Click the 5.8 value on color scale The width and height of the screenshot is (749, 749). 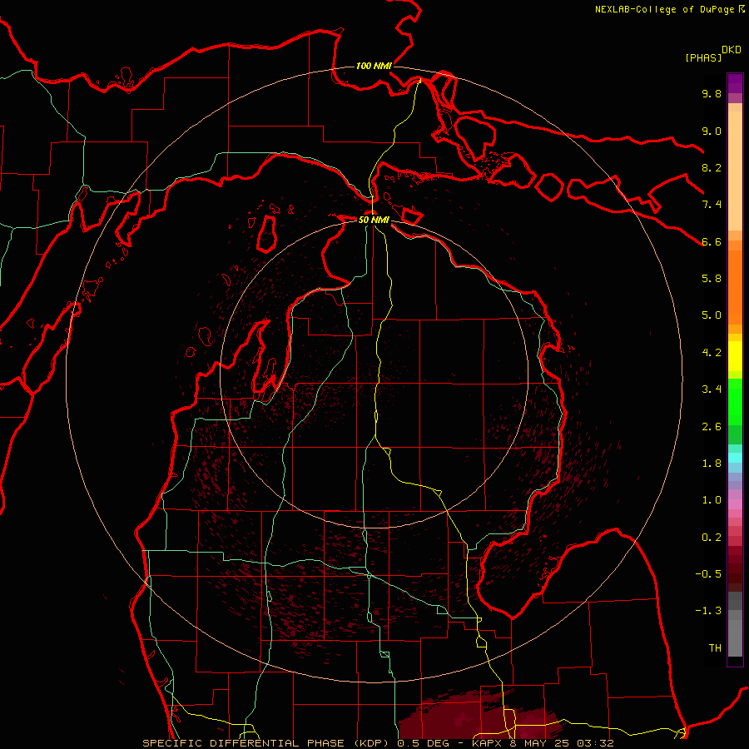click(x=712, y=279)
